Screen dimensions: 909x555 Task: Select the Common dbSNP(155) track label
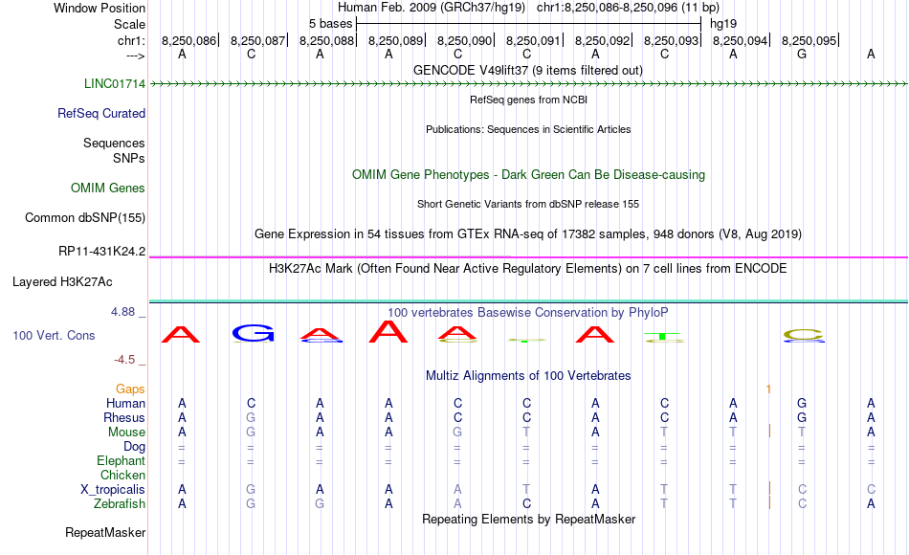(x=84, y=217)
